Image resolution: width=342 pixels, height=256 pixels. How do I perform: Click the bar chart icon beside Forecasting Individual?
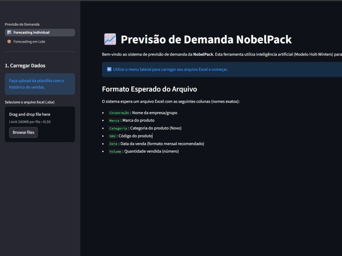pos(9,32)
